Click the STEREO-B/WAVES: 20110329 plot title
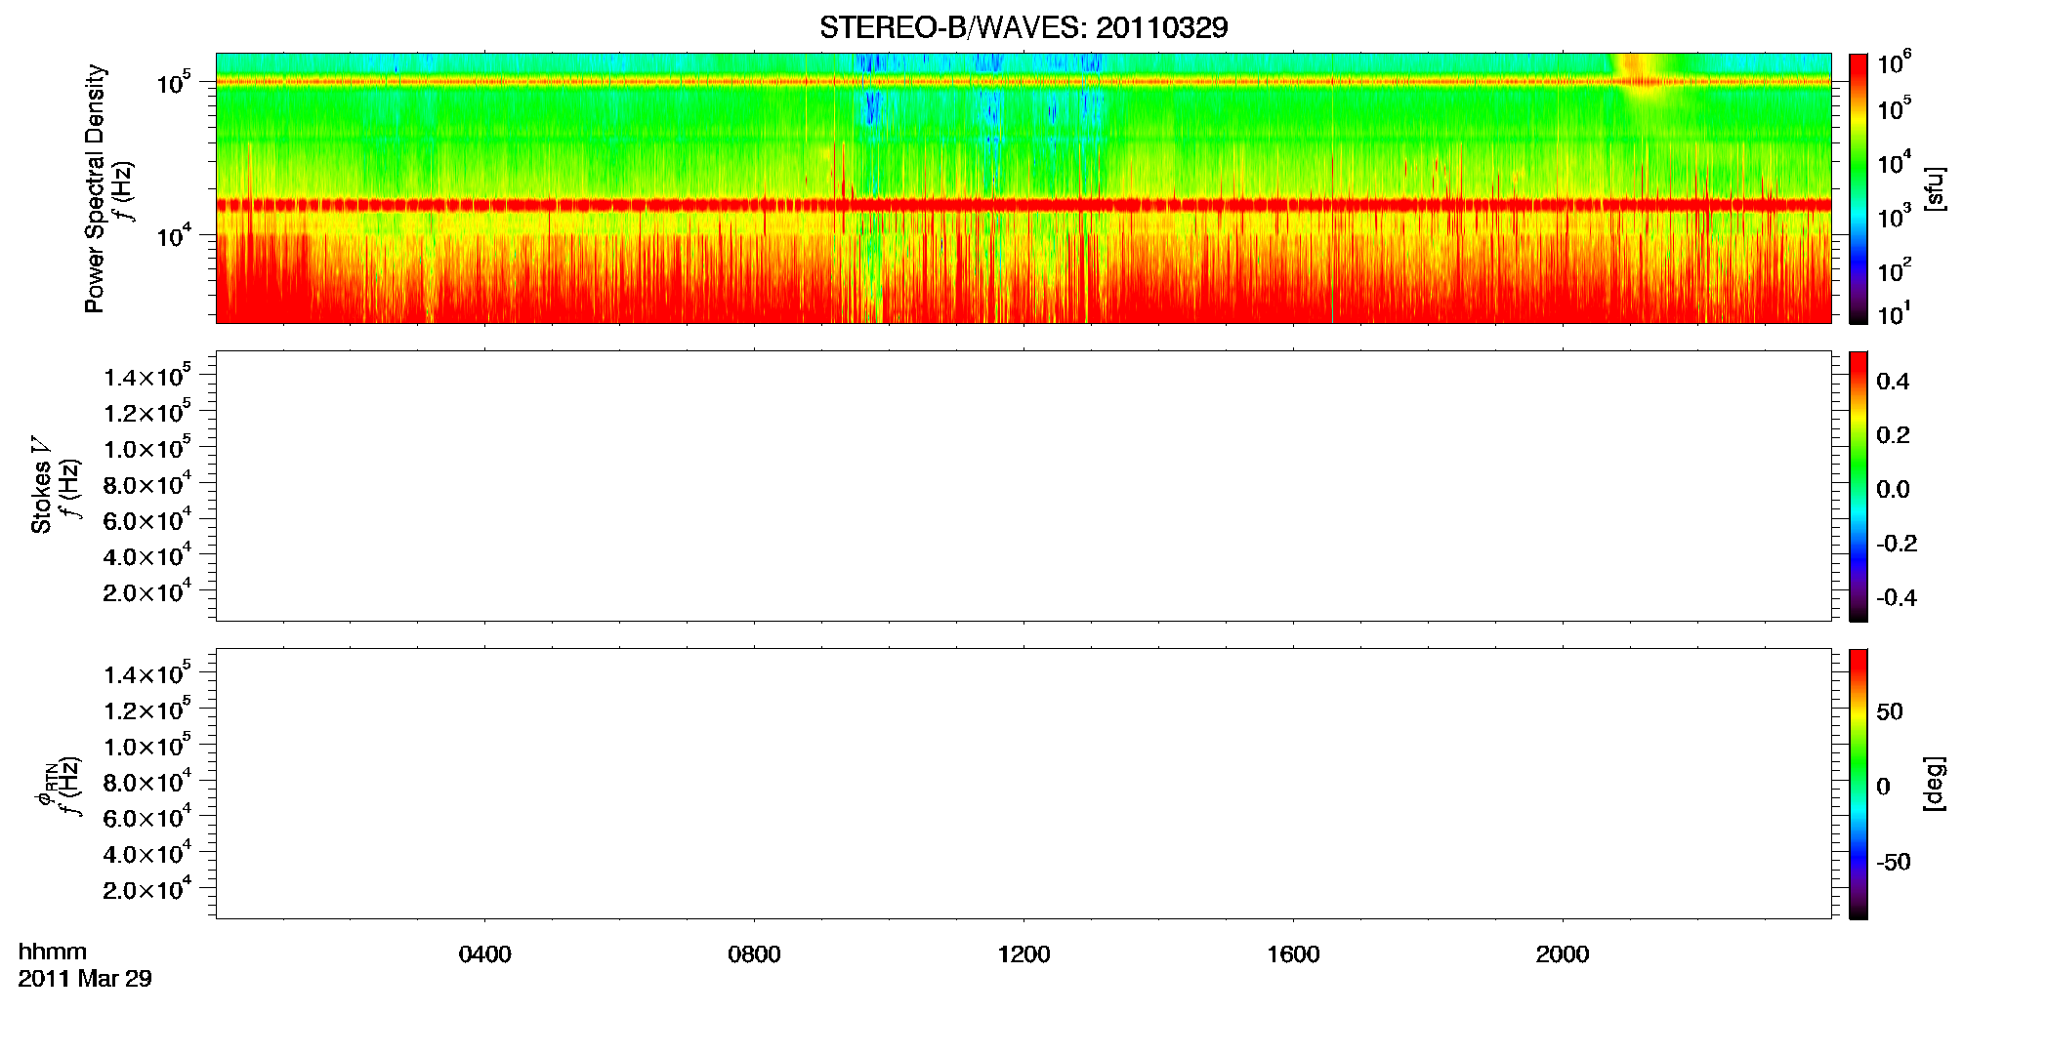Viewport: 2047px width, 1054px height. [x=1023, y=27]
